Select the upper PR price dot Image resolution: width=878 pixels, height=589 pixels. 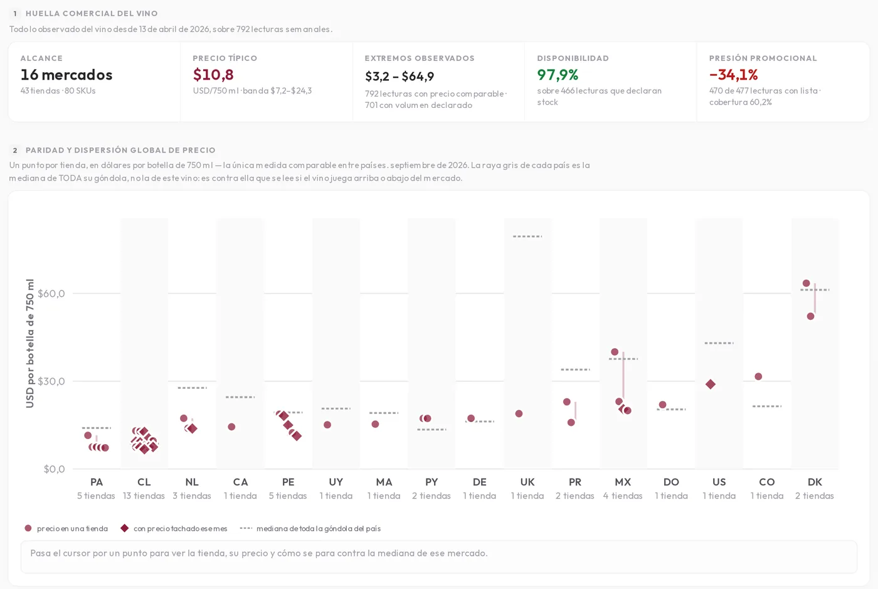coord(567,401)
